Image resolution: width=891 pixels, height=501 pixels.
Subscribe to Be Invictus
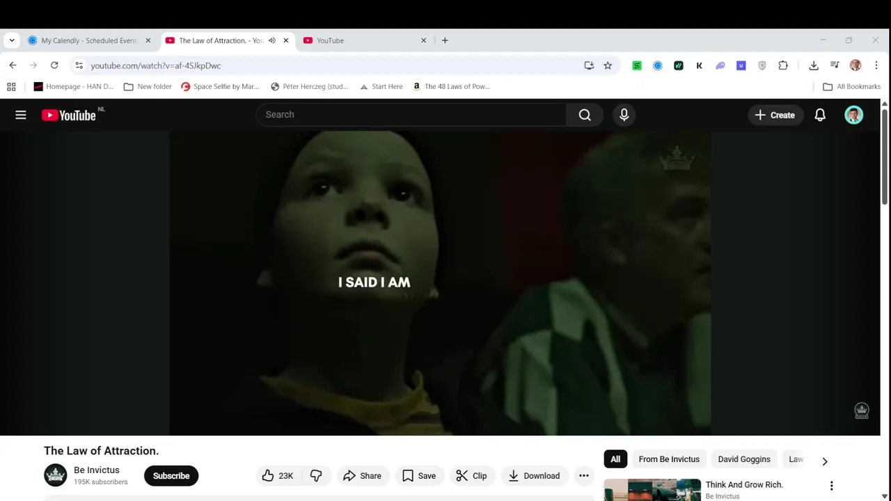[171, 476]
